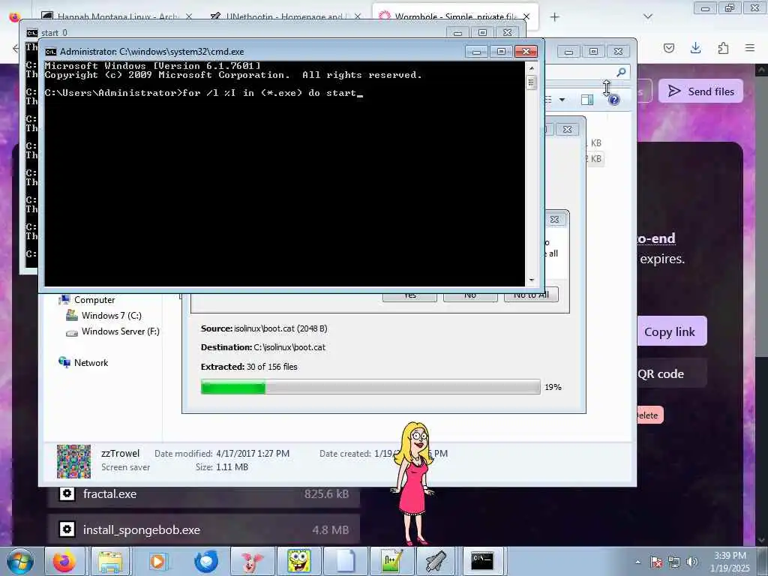Close the extraction progress dialog
The height and width of the screenshot is (576, 768).
567,129
